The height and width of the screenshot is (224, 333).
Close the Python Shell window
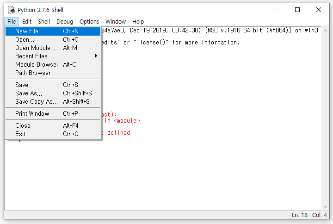pyautogui.click(x=319, y=10)
